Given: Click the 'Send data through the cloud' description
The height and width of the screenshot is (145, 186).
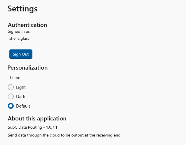Looking at the screenshot, I should (x=64, y=135).
